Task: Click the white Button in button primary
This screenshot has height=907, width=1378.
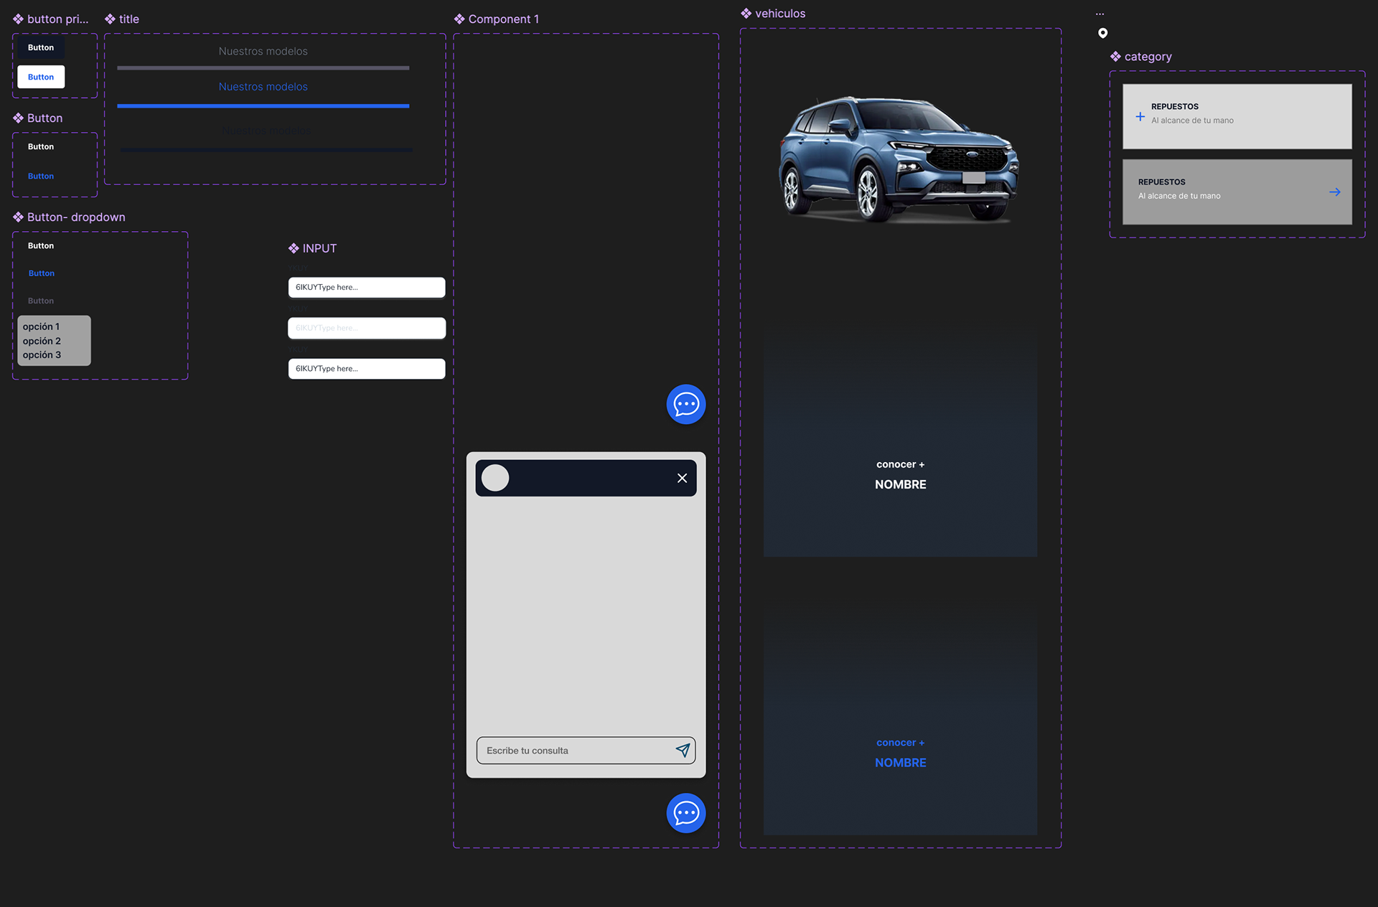Action: (x=41, y=77)
